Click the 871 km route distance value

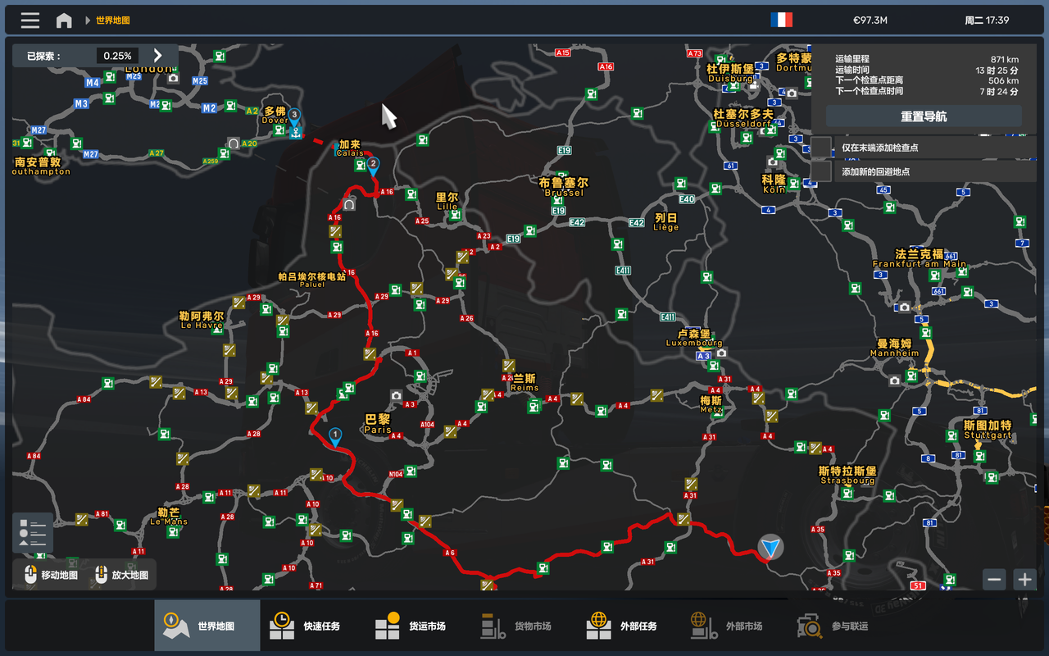click(x=1005, y=59)
